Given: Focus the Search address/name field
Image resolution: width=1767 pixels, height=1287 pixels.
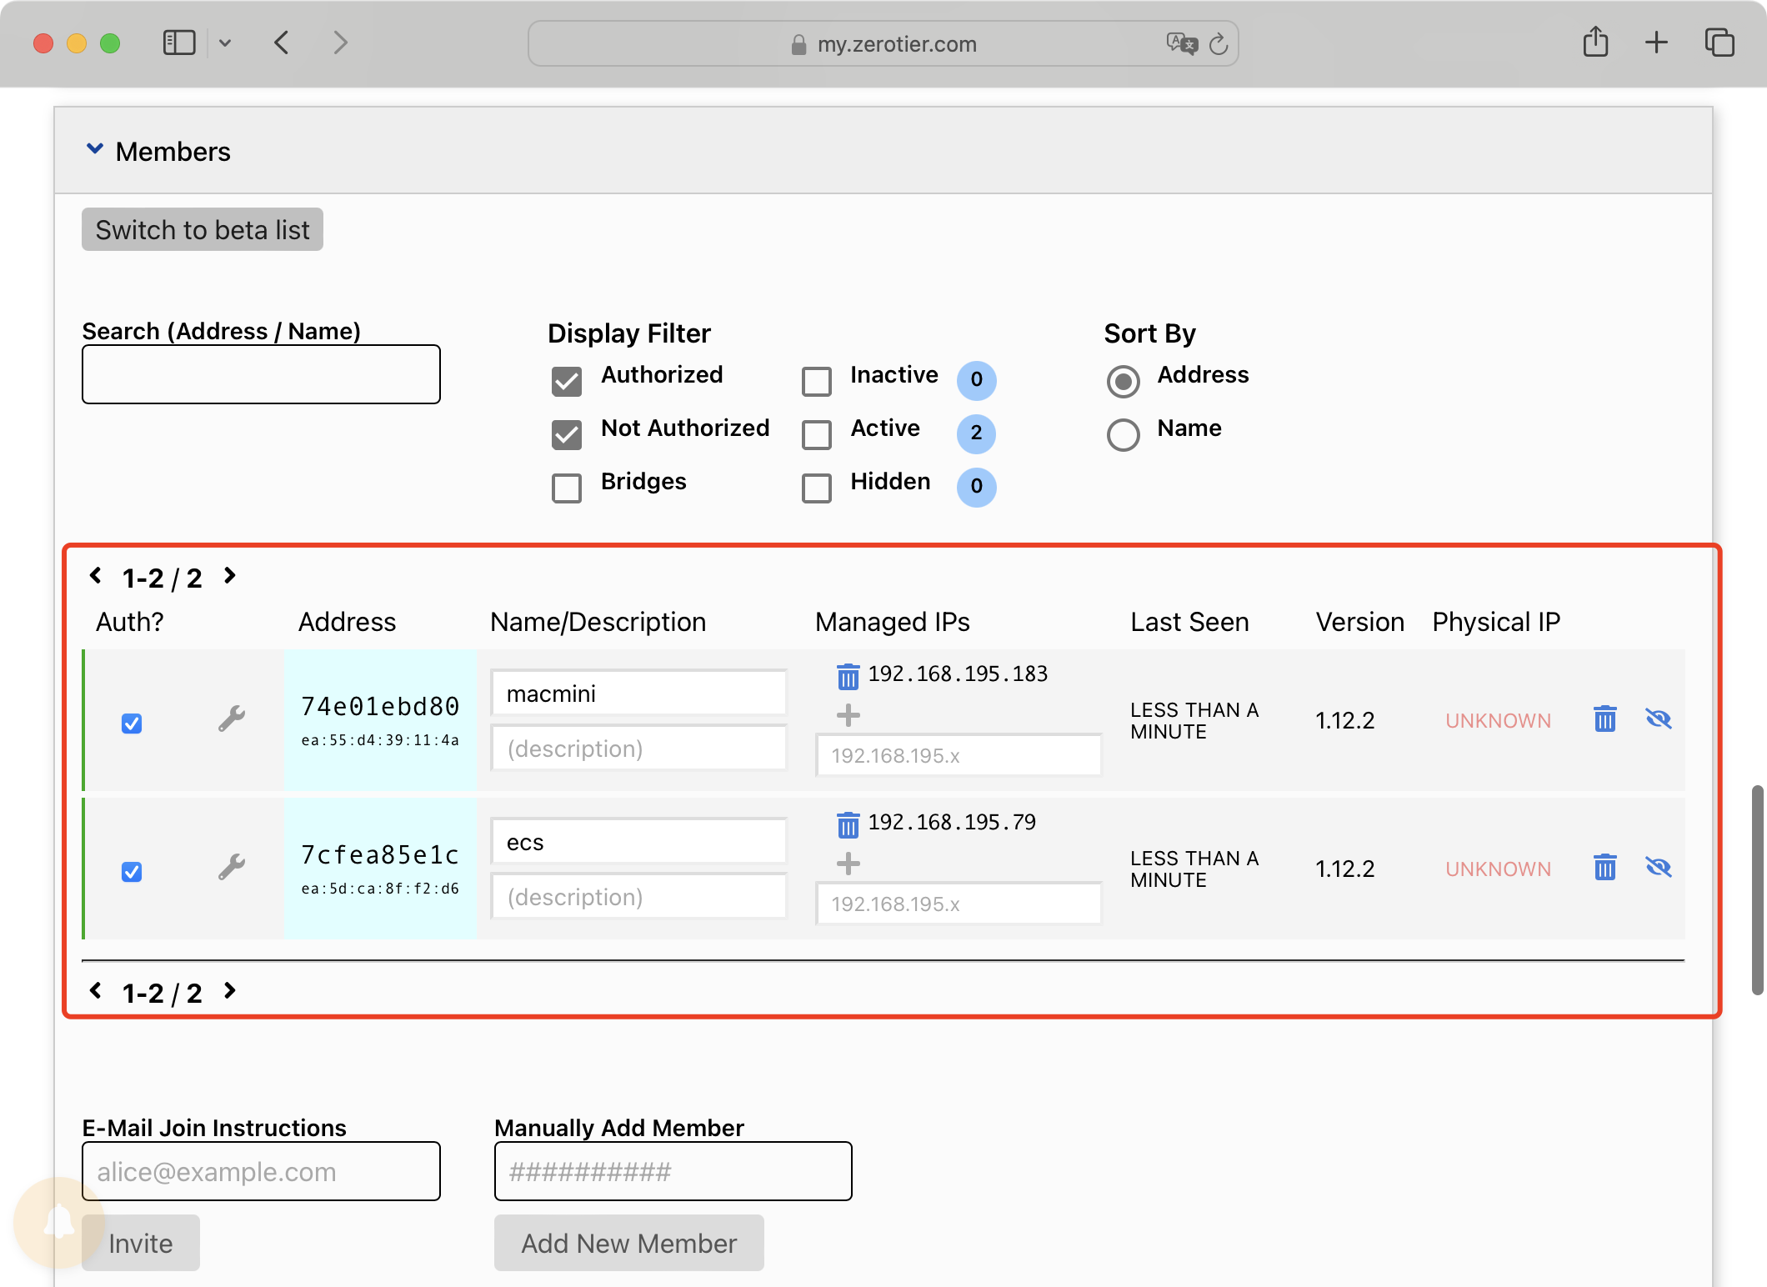Looking at the screenshot, I should 261,374.
